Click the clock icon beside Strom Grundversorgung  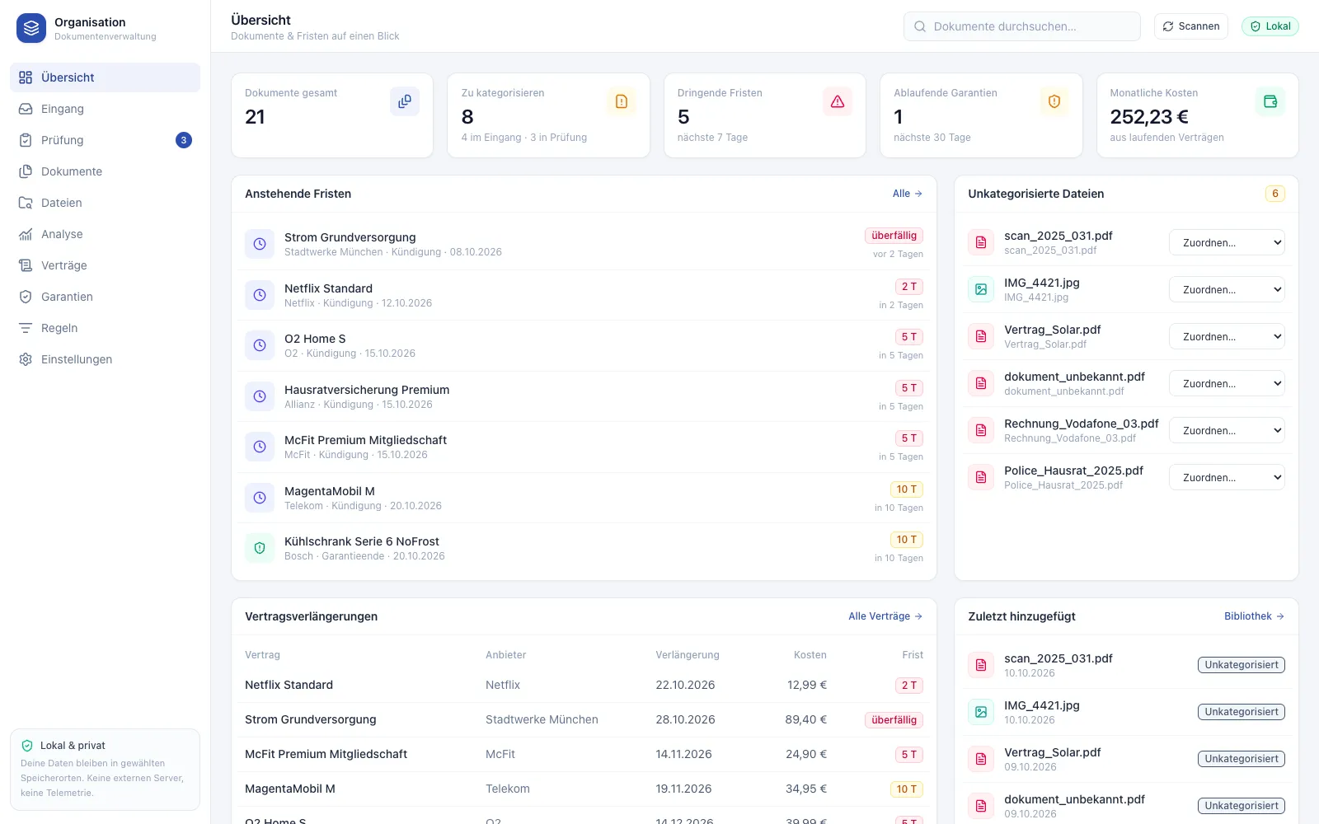click(x=260, y=244)
